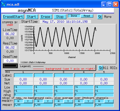Open the All ROIs related display icon
The image size is (120, 111).
click(101, 68)
